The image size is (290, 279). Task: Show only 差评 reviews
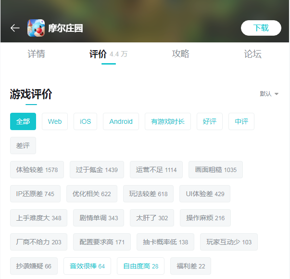[x=23, y=146]
